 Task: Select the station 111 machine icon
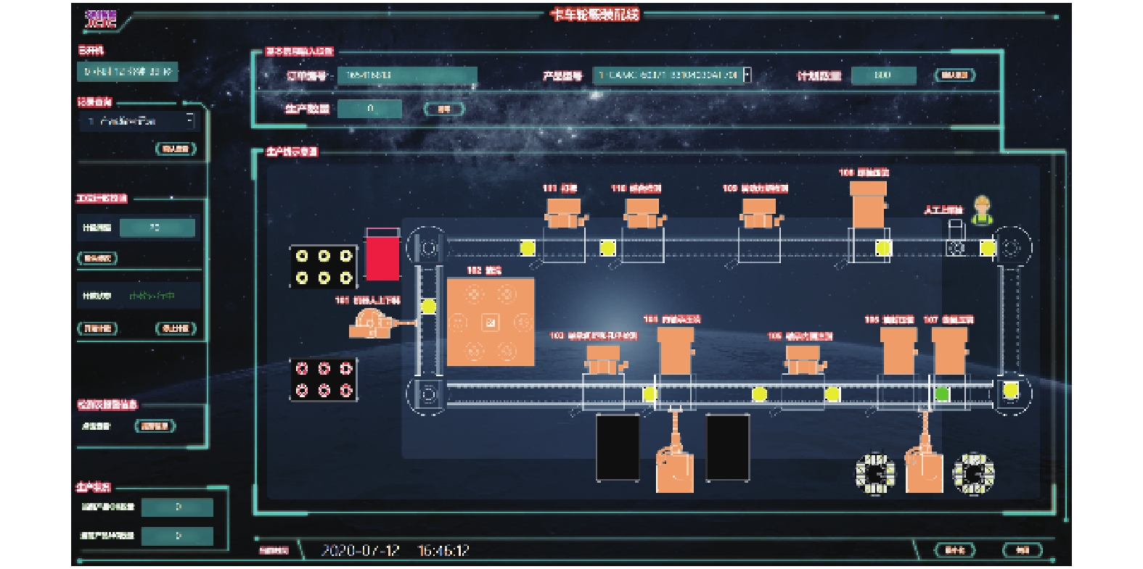(x=565, y=213)
